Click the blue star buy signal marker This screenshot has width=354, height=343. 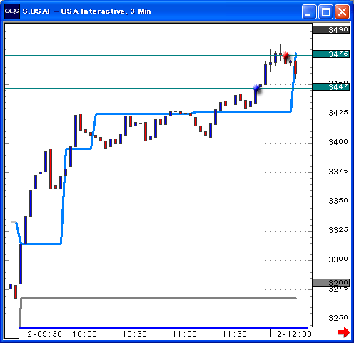pyautogui.click(x=256, y=88)
